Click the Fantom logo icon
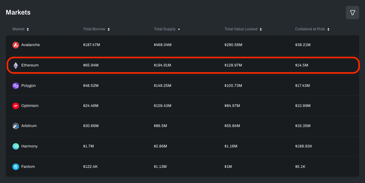 pyautogui.click(x=16, y=166)
